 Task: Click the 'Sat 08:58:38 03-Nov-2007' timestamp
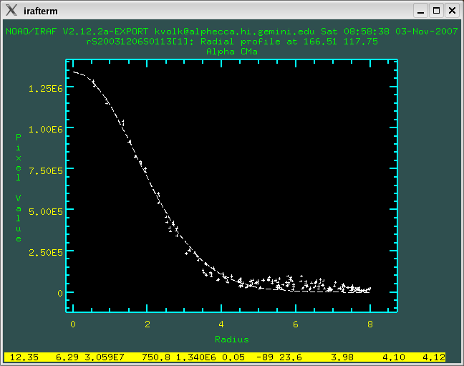(x=390, y=32)
